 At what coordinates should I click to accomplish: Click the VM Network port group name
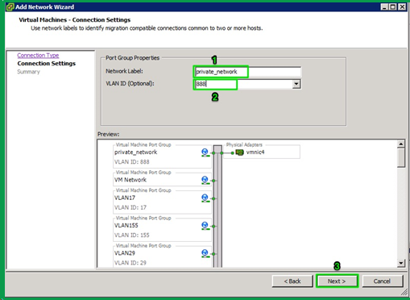(x=130, y=180)
